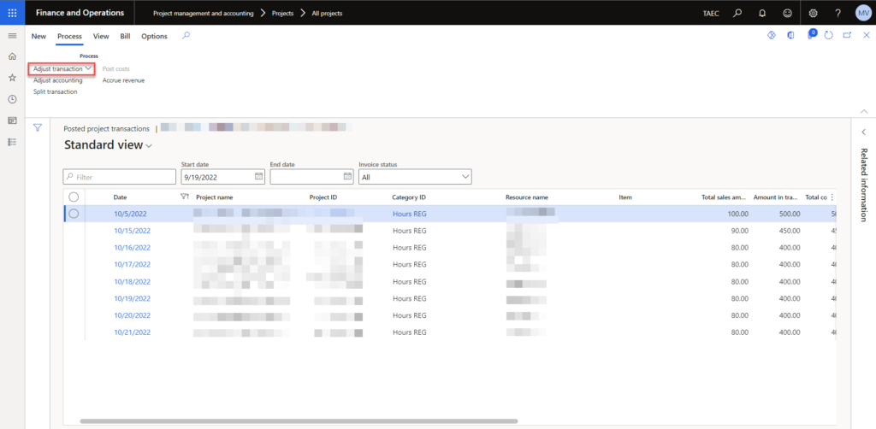Screen dimensions: 876x429
Task: Click Project ID column header
Action: pos(323,197)
